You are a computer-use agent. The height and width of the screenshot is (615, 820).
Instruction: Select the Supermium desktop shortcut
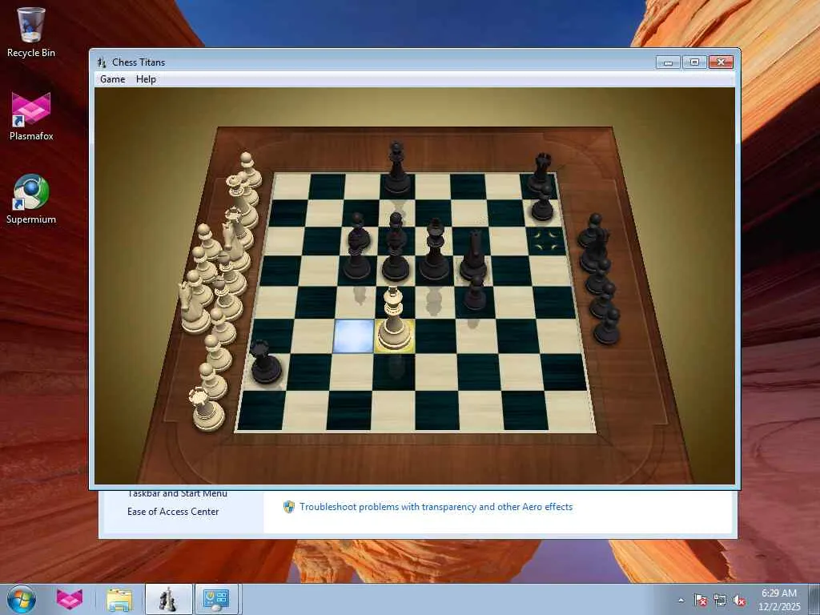(31, 199)
